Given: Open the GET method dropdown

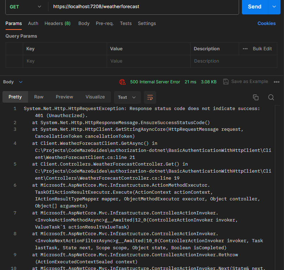Looking at the screenshot, I should click(x=25, y=7).
